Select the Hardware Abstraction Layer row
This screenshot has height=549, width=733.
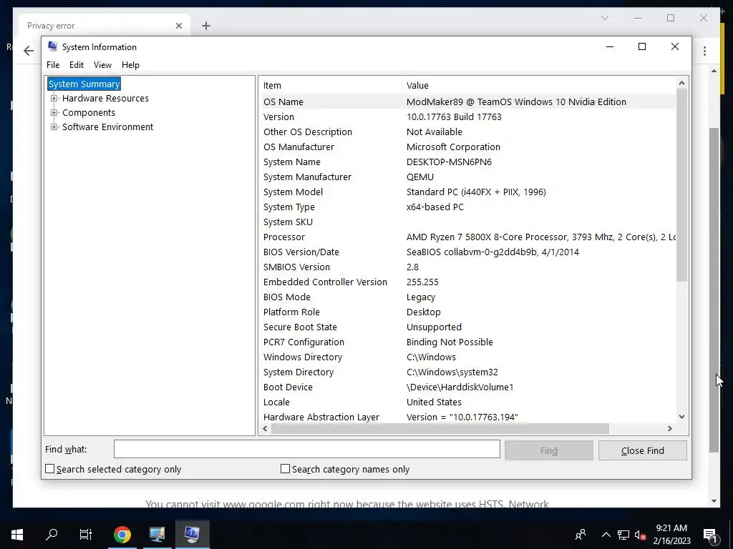pos(467,417)
